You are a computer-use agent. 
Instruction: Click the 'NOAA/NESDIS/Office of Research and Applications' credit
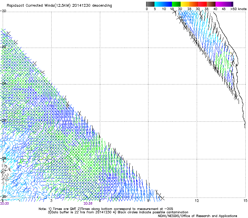(197, 216)
